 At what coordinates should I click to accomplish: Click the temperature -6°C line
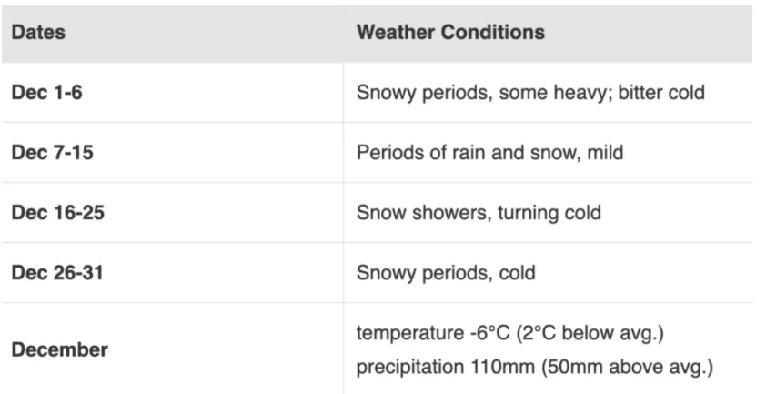pyautogui.click(x=510, y=332)
